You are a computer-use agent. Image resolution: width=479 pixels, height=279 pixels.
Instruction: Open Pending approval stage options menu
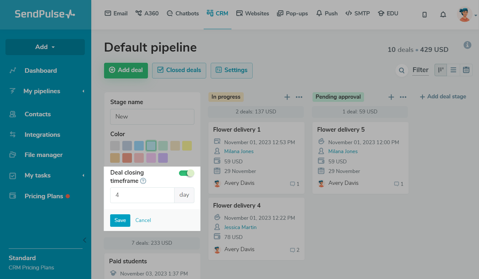403,97
